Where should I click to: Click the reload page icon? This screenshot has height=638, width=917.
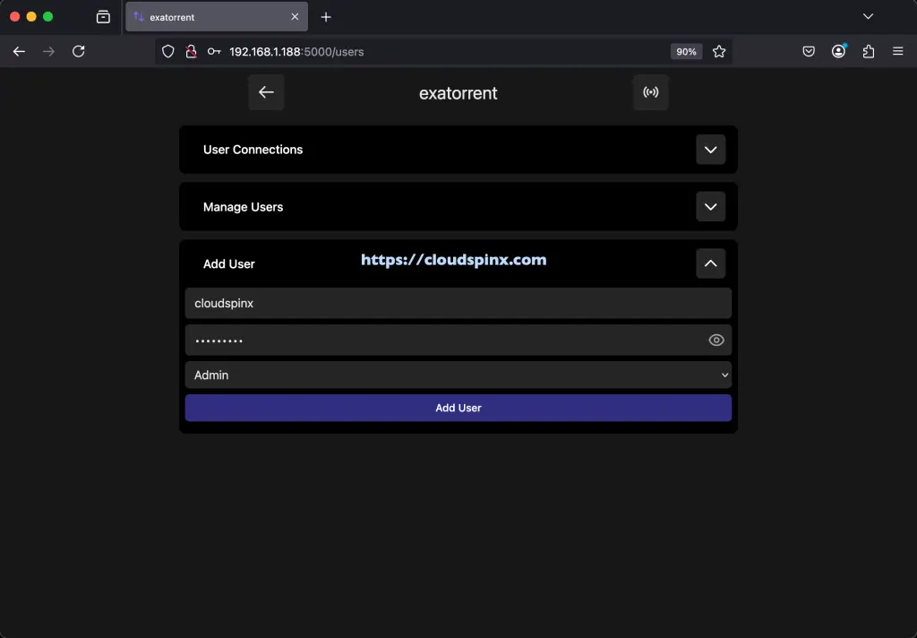tap(79, 51)
